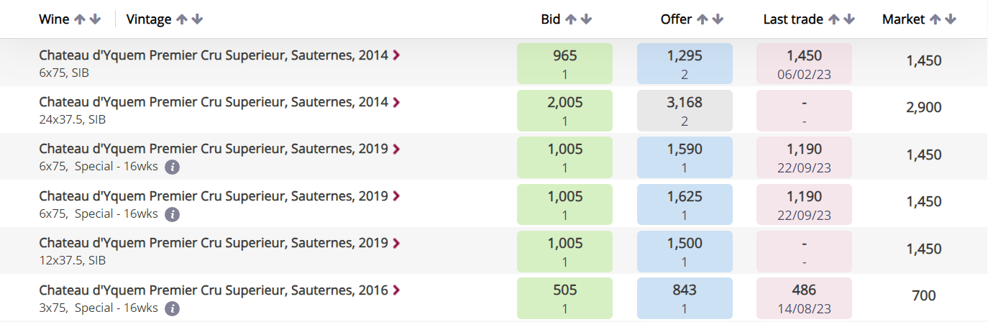Image resolution: width=988 pixels, height=322 pixels.
Task: Select market price 1,450 in 2014 6x75 row
Action: point(924,61)
